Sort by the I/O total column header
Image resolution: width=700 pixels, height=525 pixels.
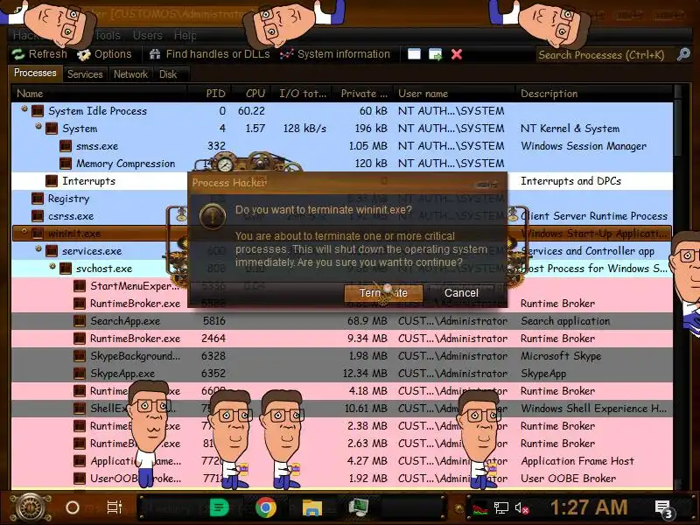pyautogui.click(x=302, y=94)
